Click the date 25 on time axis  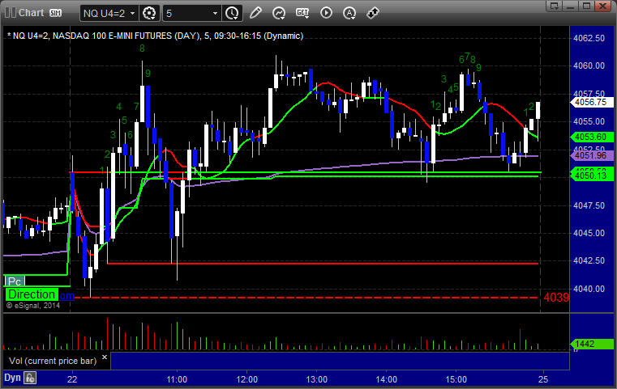[543, 379]
